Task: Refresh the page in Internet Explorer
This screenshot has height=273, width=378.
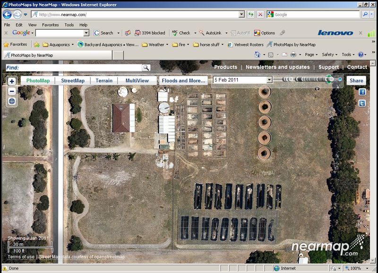Action: point(250,15)
